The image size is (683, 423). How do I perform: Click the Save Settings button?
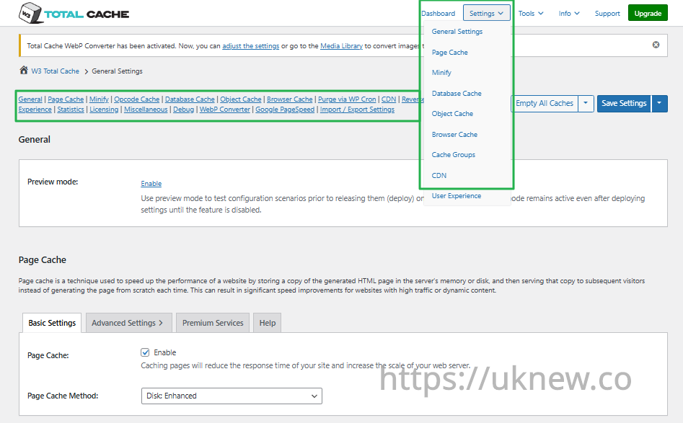tap(623, 103)
